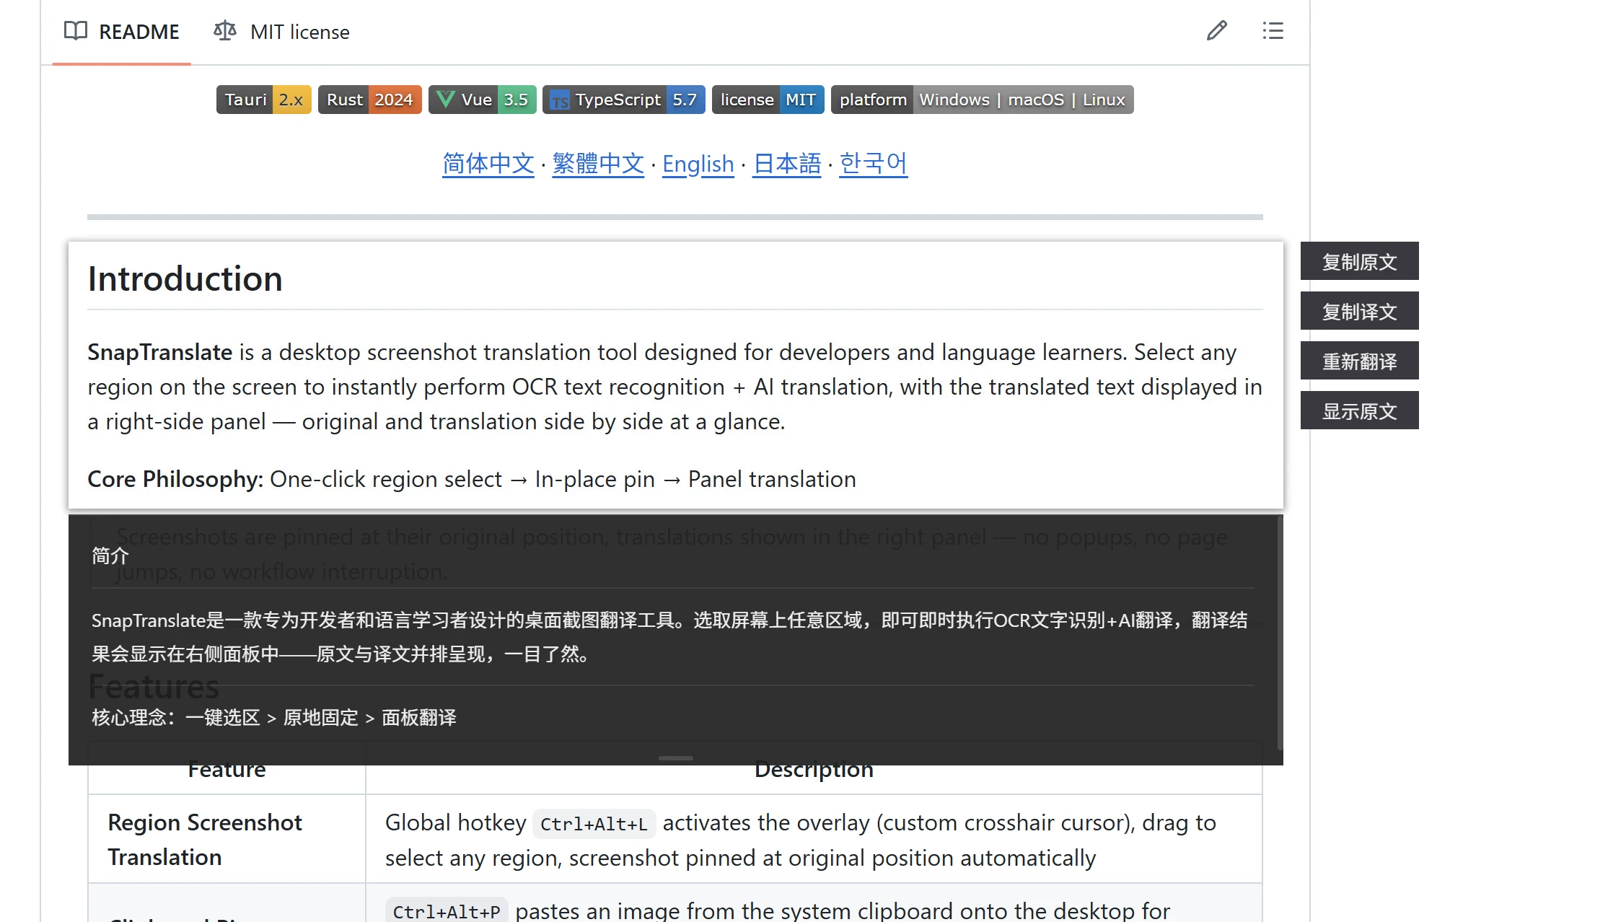Click the TypeScript 5.7 badge
The image size is (1608, 922).
click(624, 100)
